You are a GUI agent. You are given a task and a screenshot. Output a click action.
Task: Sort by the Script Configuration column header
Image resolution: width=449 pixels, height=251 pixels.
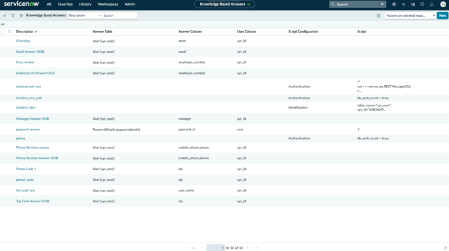303,31
